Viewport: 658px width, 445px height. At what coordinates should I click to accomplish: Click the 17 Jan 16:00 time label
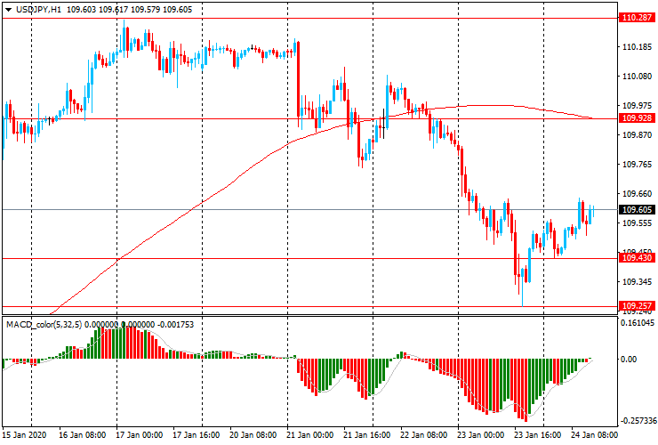coord(196,435)
